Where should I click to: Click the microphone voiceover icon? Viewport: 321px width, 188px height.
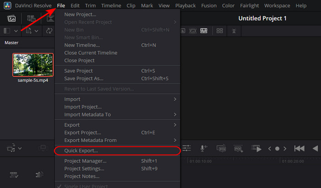click(203, 148)
